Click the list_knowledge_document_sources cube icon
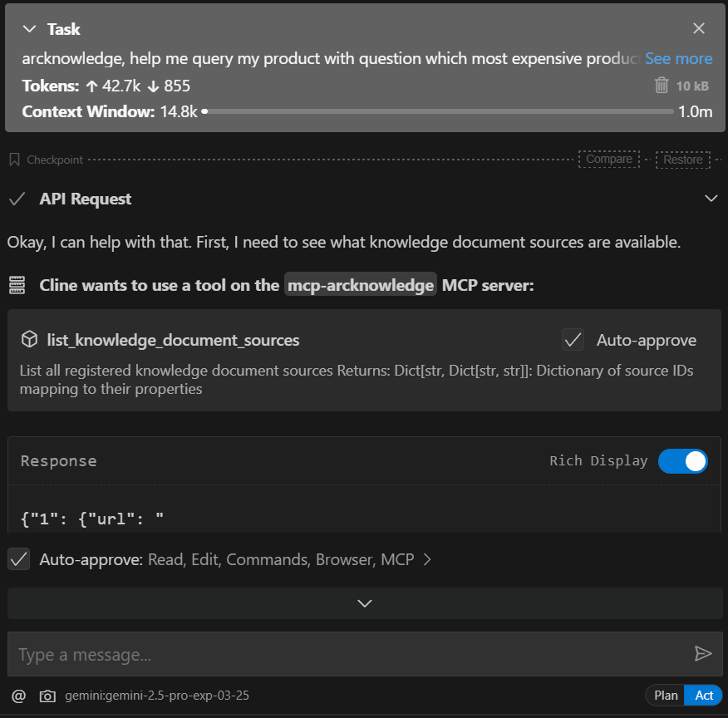This screenshot has width=728, height=718. pyautogui.click(x=30, y=340)
